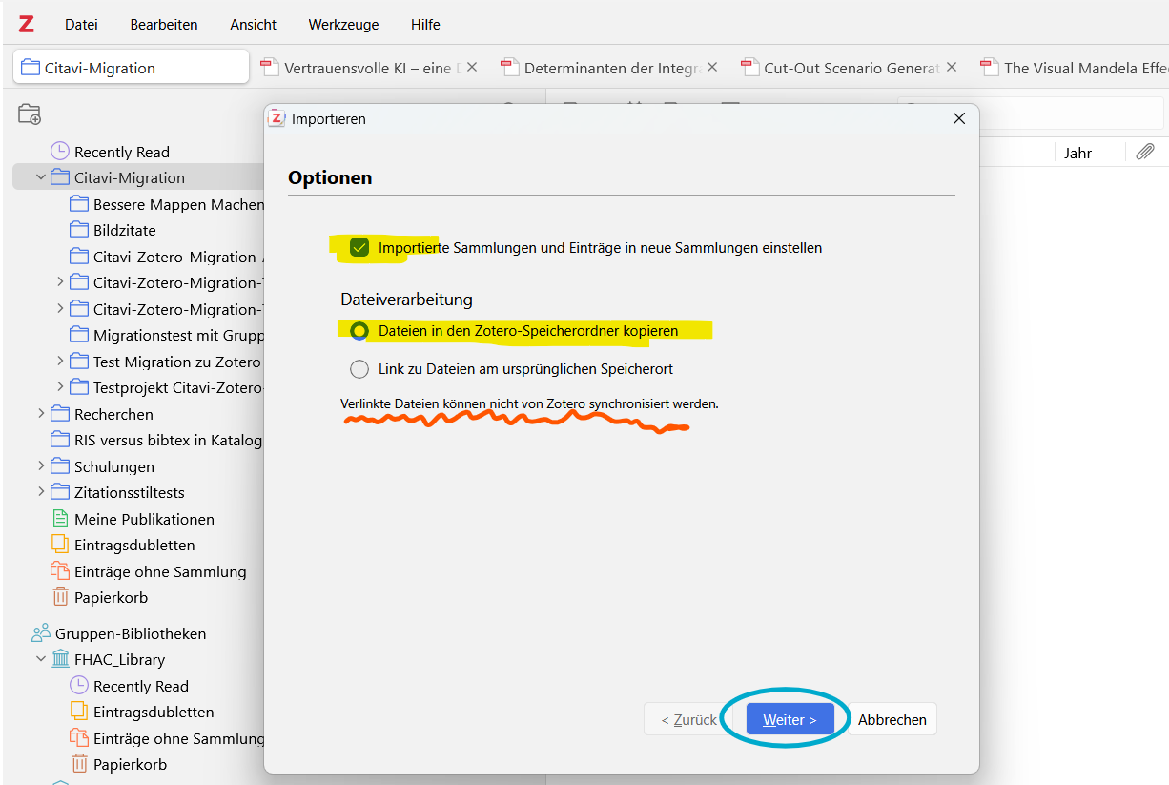Expand the Schulungen collection
The image size is (1169, 785).
click(x=41, y=466)
